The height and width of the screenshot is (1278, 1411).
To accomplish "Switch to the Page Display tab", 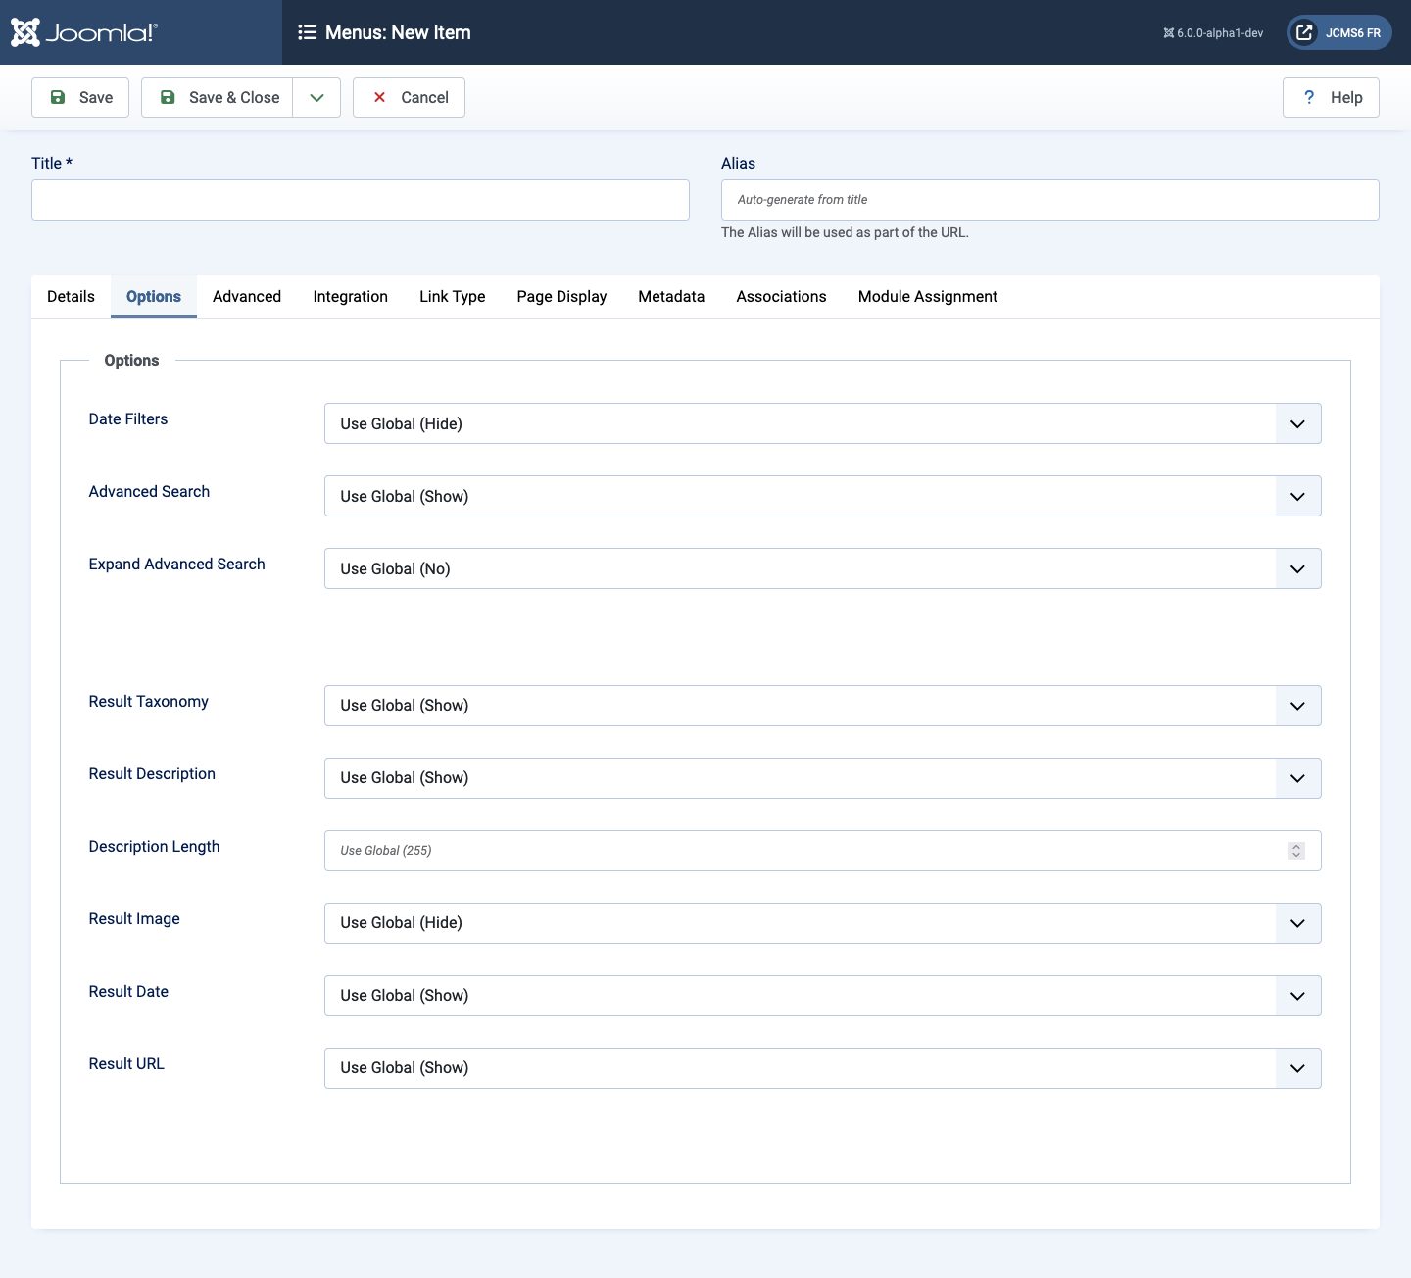I will click(561, 296).
